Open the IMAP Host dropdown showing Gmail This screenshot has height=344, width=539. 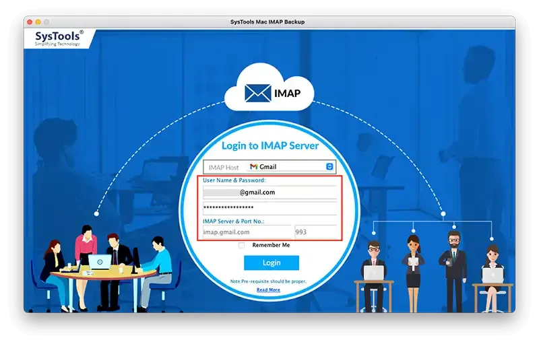pos(290,167)
